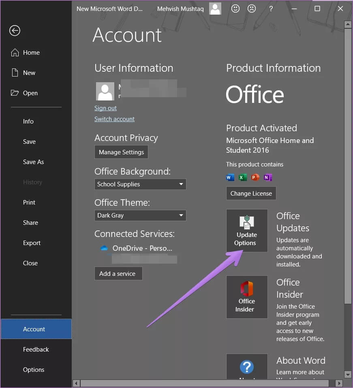Screen dimensions: 353x388
Task: Open Feedback in the sidebar
Action: (x=36, y=350)
